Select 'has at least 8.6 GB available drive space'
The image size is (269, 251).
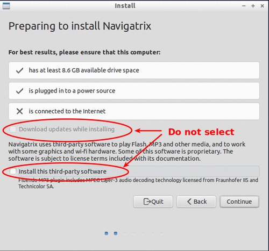pyautogui.click(x=134, y=70)
